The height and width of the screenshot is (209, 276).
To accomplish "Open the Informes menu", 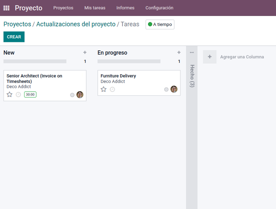I will [x=125, y=8].
